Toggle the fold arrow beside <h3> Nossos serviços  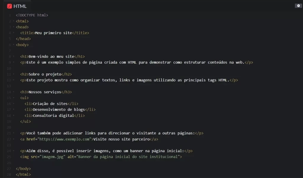pos(13,92)
